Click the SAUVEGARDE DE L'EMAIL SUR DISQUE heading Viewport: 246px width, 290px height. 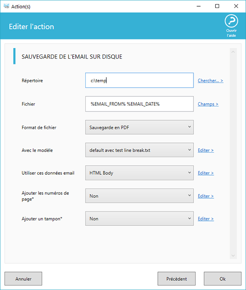[x=72, y=57]
